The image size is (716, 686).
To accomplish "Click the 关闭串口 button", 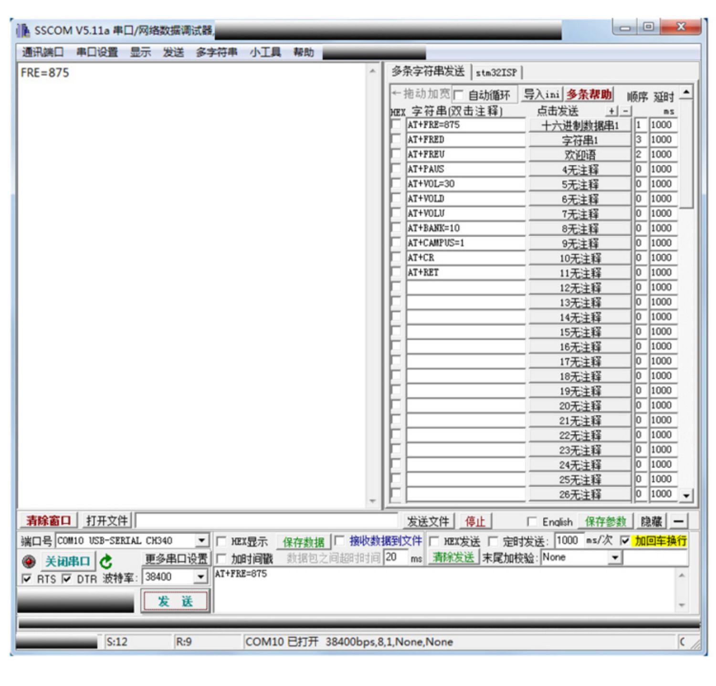I will coord(68,561).
